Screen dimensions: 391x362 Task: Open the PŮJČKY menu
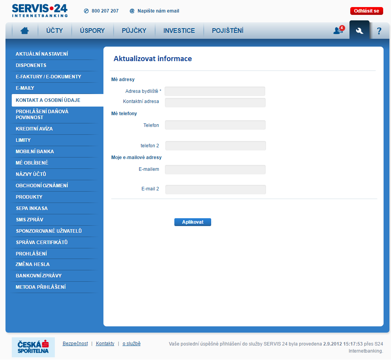coord(134,31)
